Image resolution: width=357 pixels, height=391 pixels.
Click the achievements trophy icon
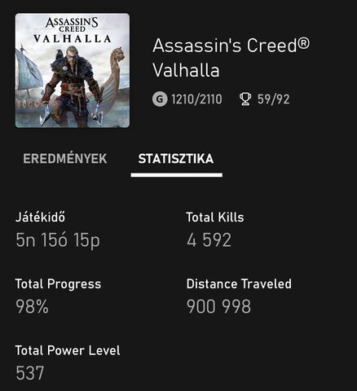[x=245, y=99]
